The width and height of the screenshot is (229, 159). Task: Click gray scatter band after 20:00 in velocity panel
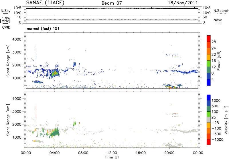(x=185, y=131)
